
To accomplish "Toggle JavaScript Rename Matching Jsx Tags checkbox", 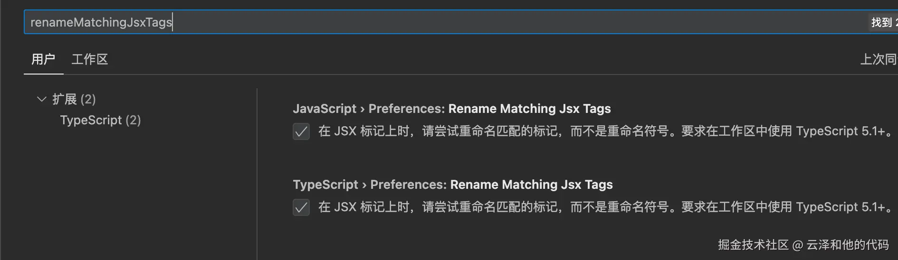I will (x=301, y=131).
